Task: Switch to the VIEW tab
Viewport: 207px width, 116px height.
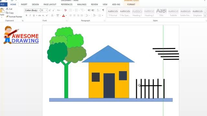Action: click(105, 4)
